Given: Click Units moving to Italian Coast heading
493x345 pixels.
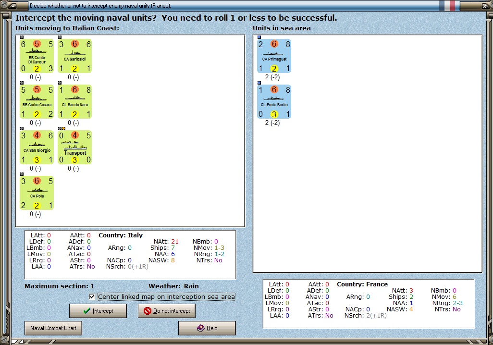Looking at the screenshot, I should pos(67,28).
